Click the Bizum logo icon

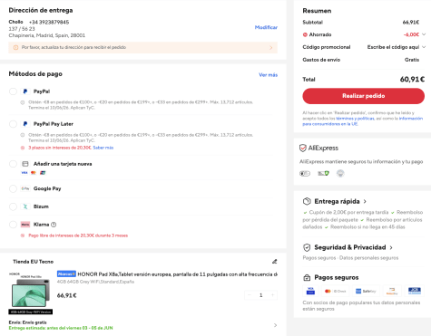pos(25,206)
